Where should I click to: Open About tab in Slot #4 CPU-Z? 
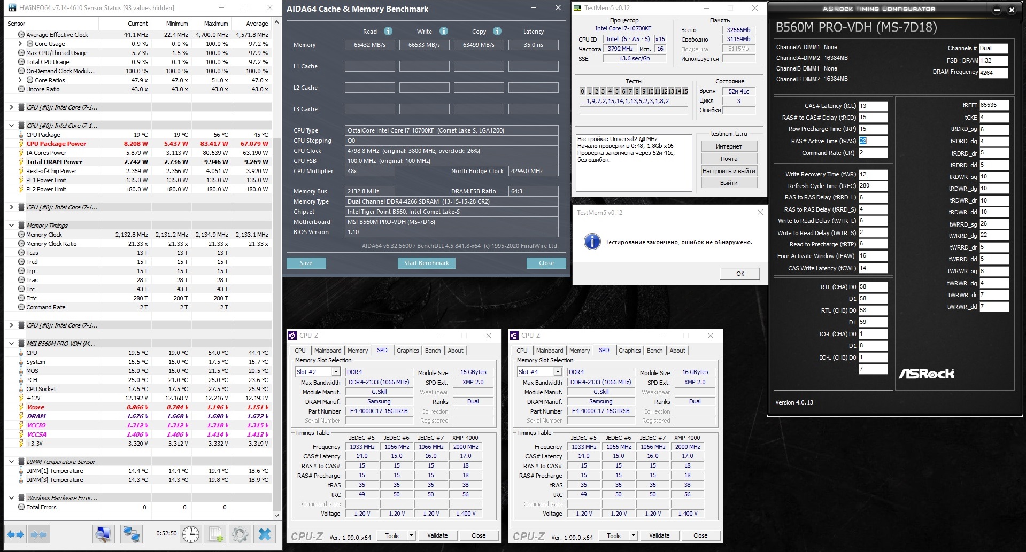pyautogui.click(x=677, y=351)
